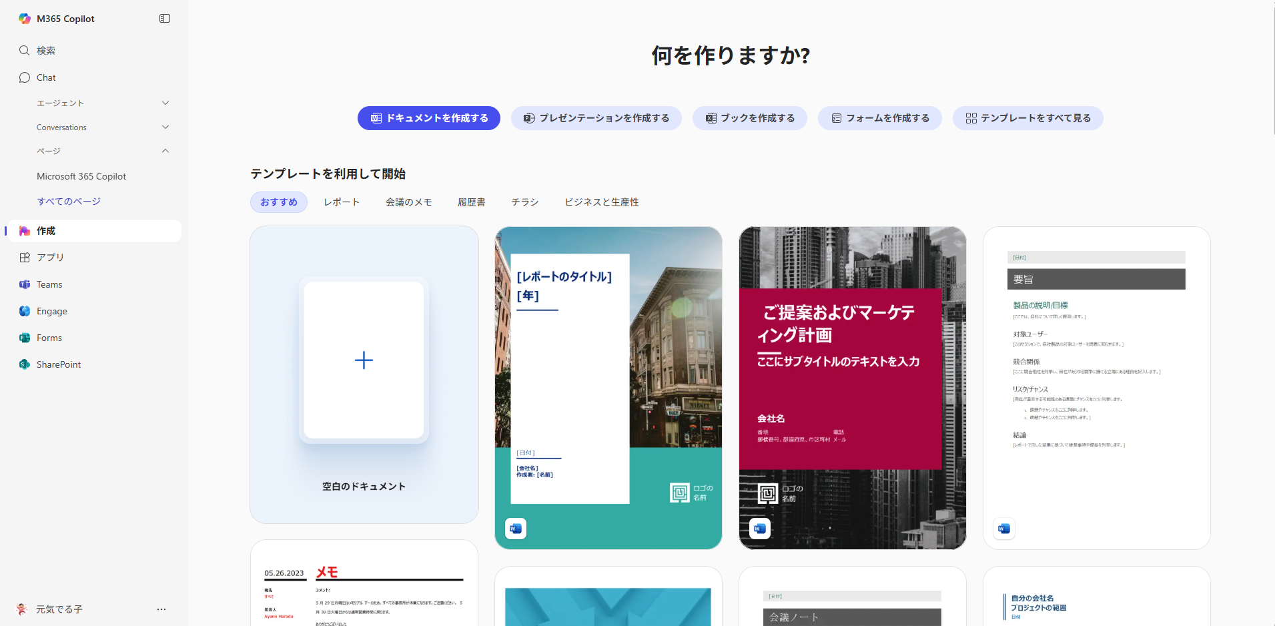Open Forms from the sidebar icon
Image resolution: width=1275 pixels, height=626 pixels.
[x=25, y=338]
